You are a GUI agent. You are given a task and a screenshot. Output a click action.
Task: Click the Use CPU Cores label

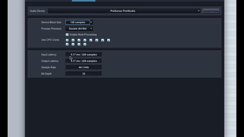coord(50,40)
